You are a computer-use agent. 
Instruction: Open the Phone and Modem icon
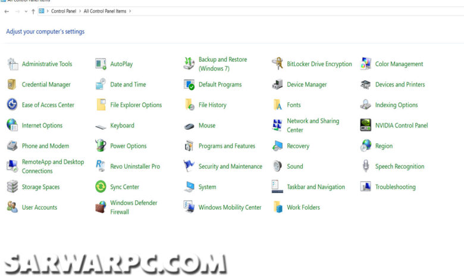[12, 146]
